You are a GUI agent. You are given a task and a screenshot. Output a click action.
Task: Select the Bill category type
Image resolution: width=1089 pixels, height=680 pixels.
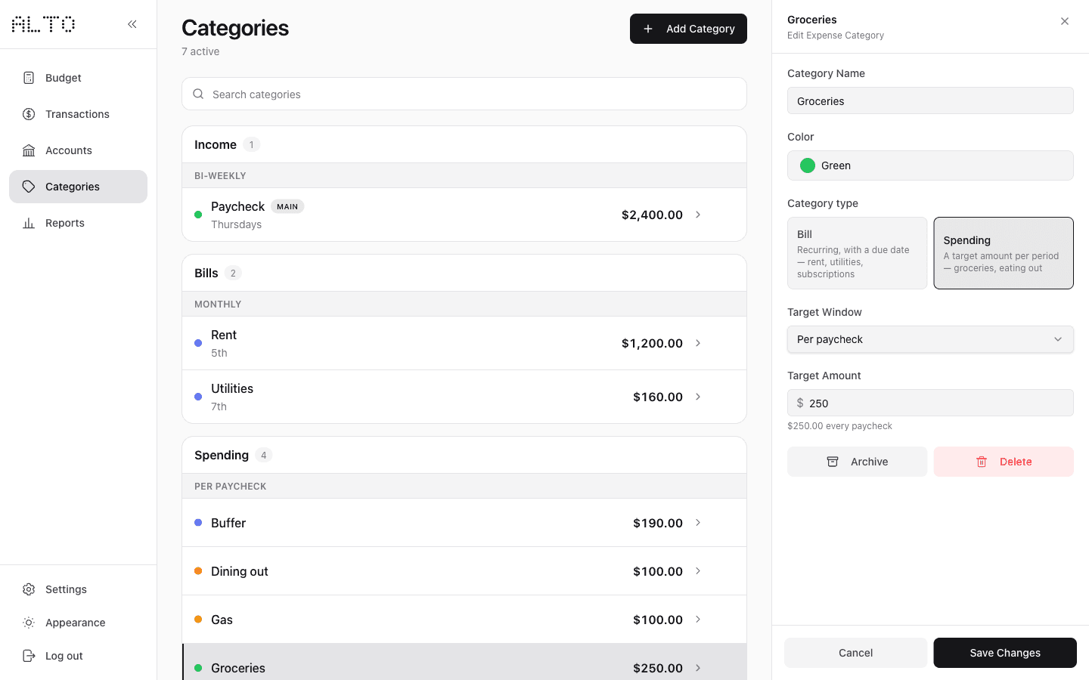point(857,253)
